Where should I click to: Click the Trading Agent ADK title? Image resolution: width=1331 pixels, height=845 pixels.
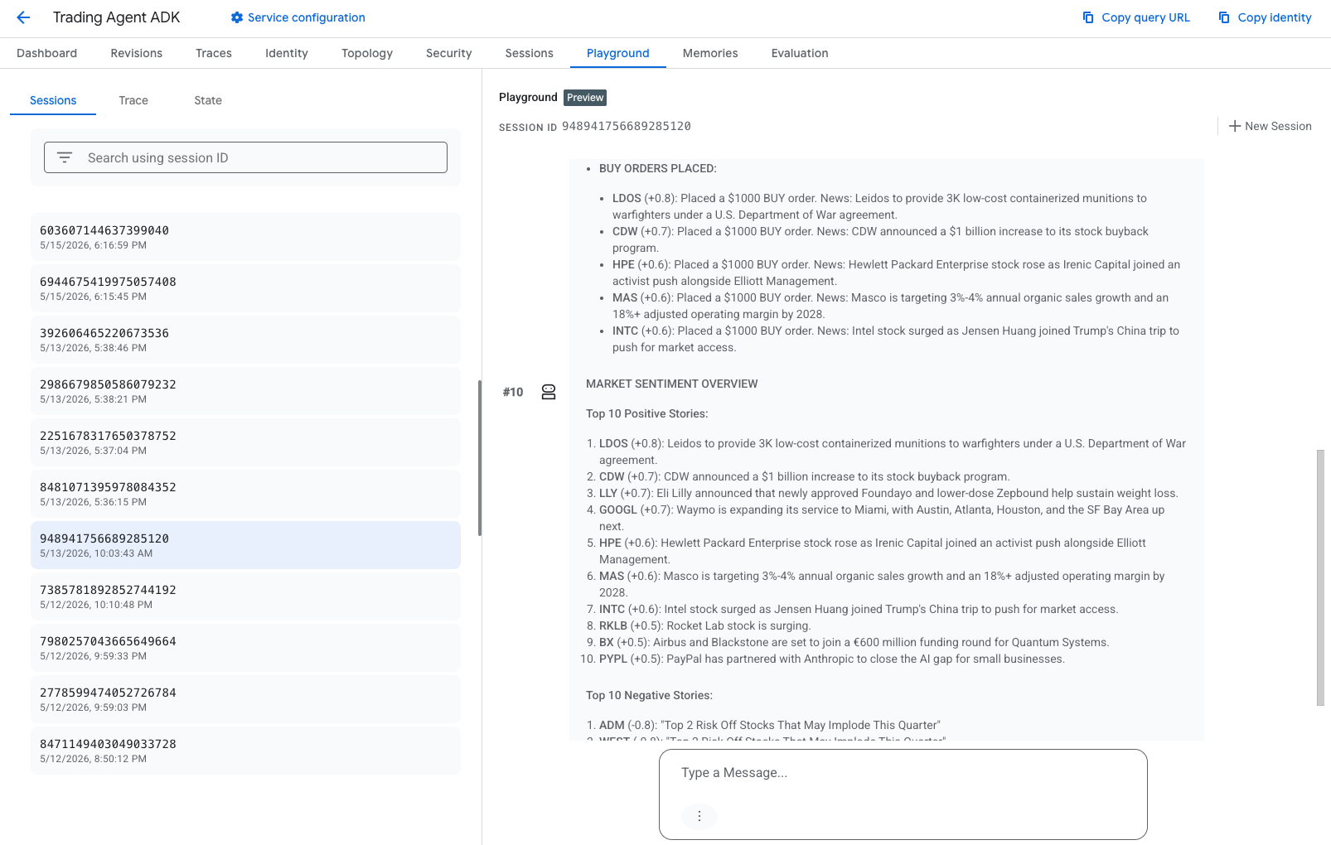[116, 17]
